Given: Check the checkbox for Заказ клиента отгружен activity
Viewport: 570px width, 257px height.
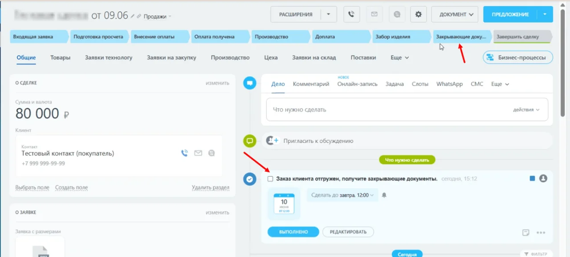Looking at the screenshot, I should [270, 179].
